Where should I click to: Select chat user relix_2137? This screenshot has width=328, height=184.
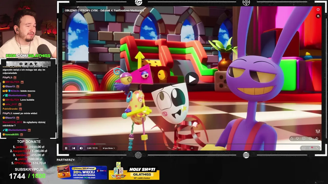(x=11, y=104)
